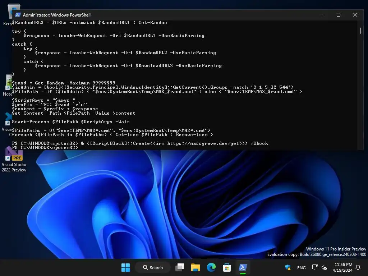Open Windows Security tray icon
Viewport: 368px width, 276px height.
[x=288, y=267]
